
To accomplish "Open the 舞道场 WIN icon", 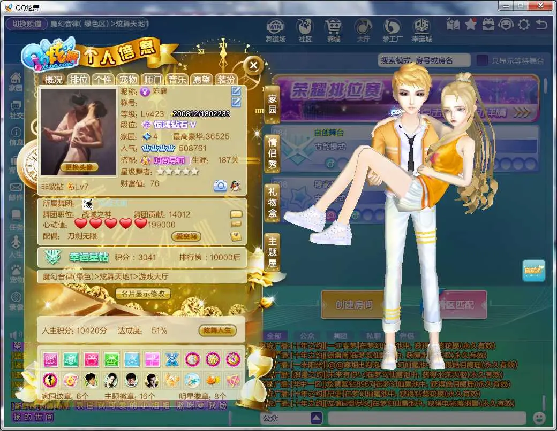I will [276, 30].
